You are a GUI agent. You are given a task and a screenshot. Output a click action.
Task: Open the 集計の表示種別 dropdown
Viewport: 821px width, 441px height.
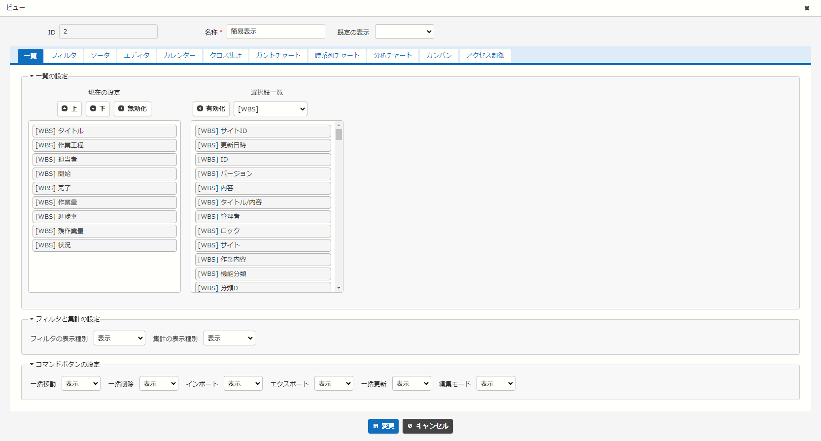(230, 338)
